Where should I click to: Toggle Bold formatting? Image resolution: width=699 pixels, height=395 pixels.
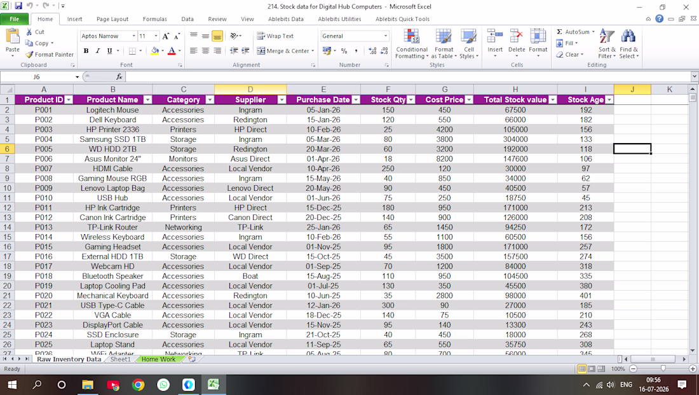(86, 51)
